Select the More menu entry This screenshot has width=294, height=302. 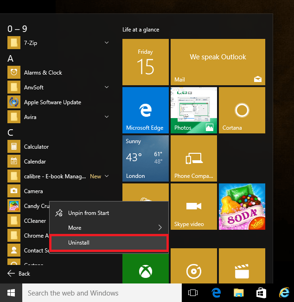pos(109,228)
